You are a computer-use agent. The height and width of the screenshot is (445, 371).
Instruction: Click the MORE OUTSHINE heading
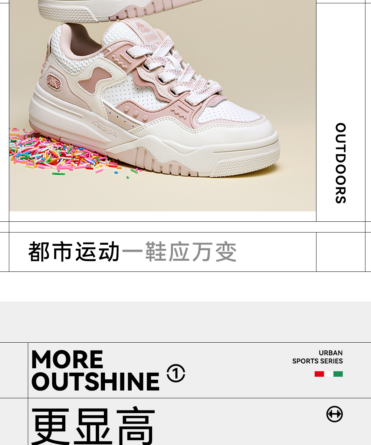tap(95, 371)
